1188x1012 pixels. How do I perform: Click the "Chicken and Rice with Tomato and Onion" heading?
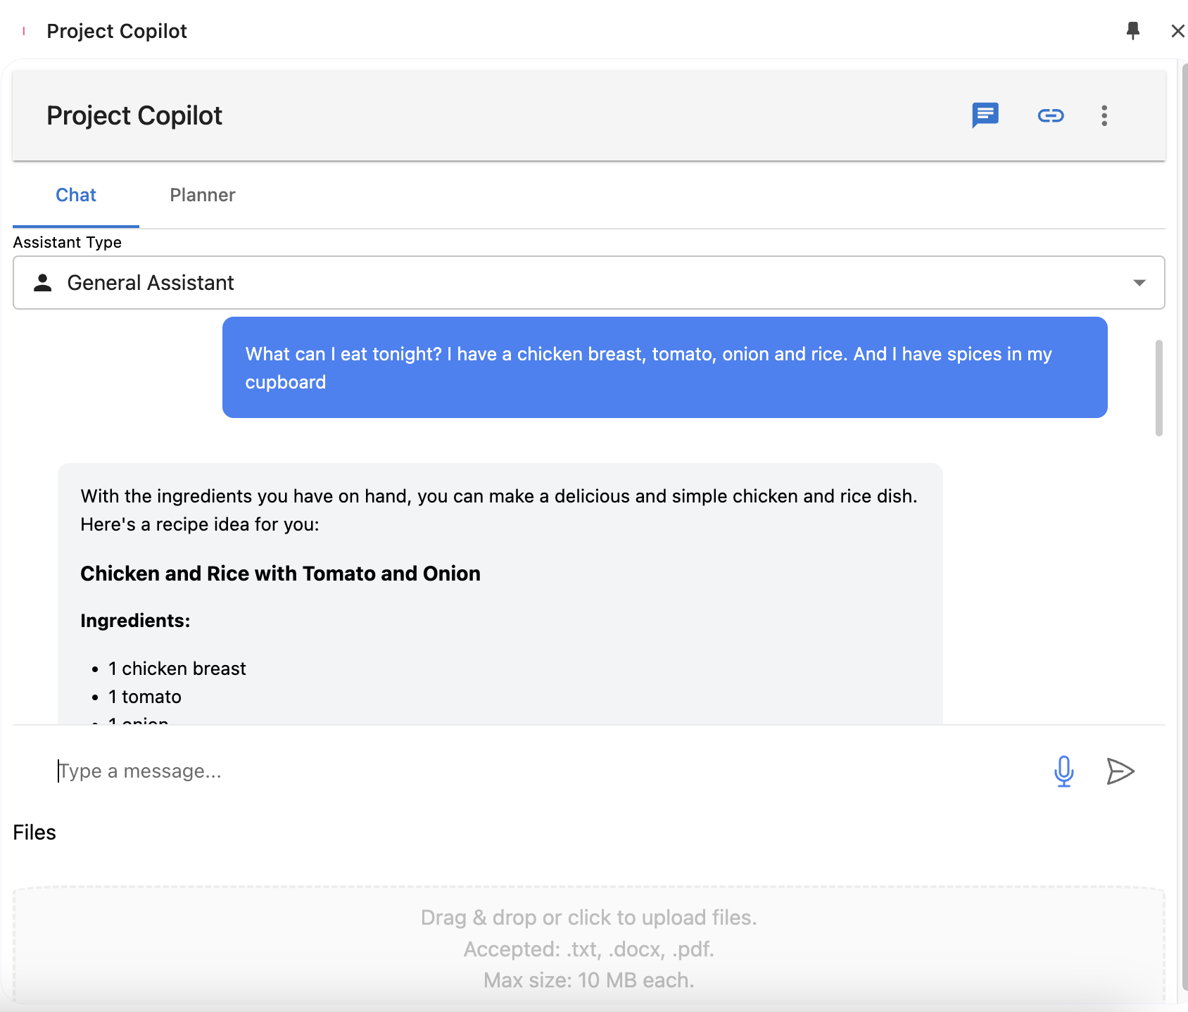point(280,574)
